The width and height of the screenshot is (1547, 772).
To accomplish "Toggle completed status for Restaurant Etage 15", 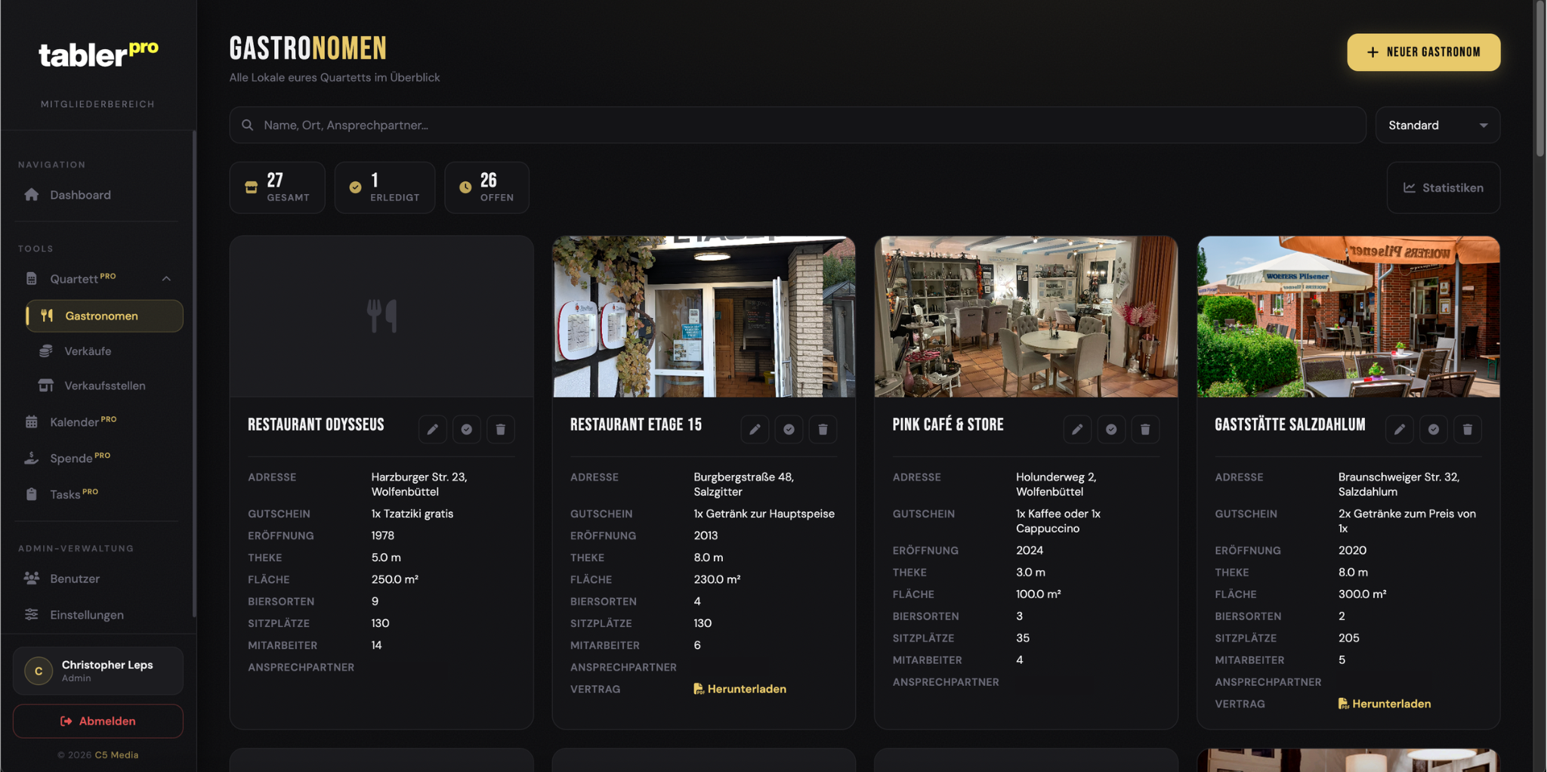I will [789, 429].
